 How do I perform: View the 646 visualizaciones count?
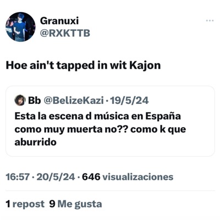(x=128, y=177)
